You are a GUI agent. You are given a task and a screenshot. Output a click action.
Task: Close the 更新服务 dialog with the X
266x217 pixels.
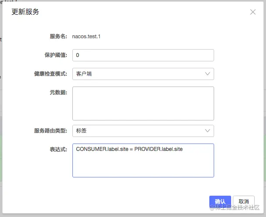253,12
